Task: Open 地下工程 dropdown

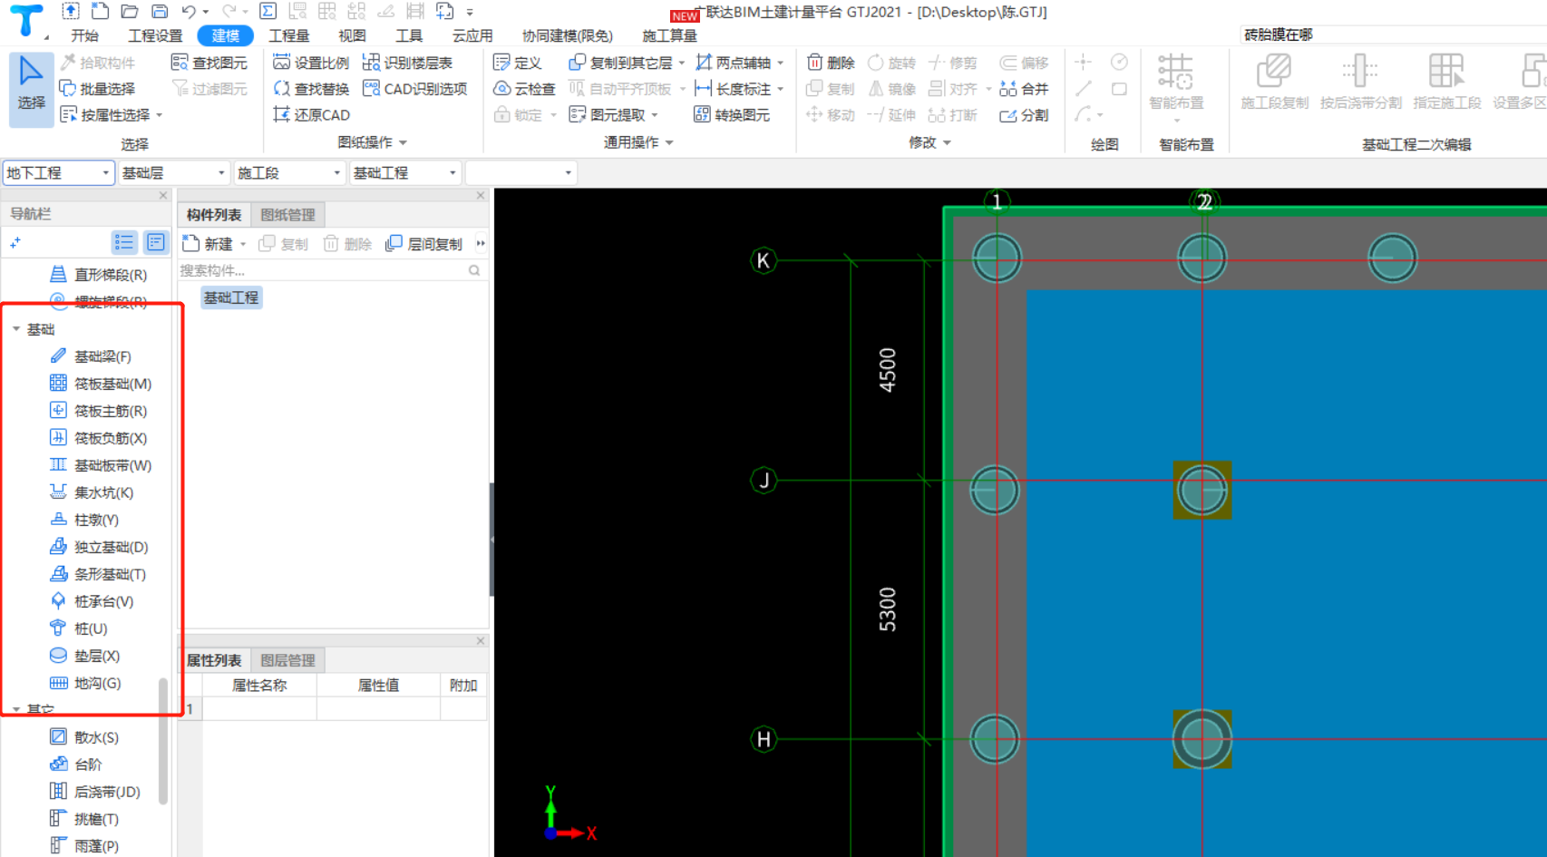Action: 58,172
